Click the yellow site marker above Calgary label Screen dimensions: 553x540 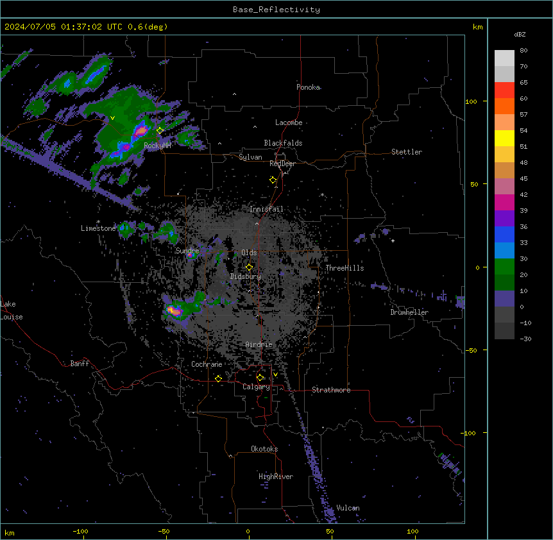tap(260, 378)
